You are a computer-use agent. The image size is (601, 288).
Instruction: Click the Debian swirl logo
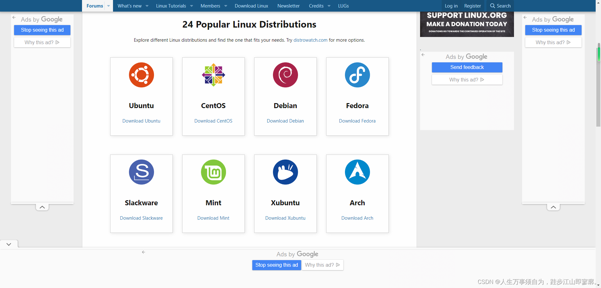coord(285,75)
